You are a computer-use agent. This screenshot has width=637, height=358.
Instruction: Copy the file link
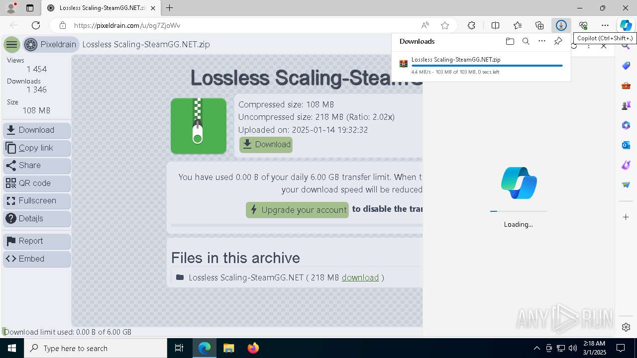pyautogui.click(x=37, y=148)
